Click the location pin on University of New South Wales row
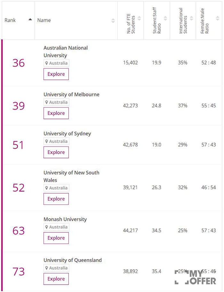The image size is (224, 292). pyautogui.click(x=47, y=188)
